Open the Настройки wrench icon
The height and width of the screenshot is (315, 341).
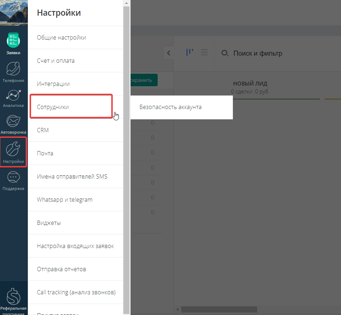[x=13, y=149]
